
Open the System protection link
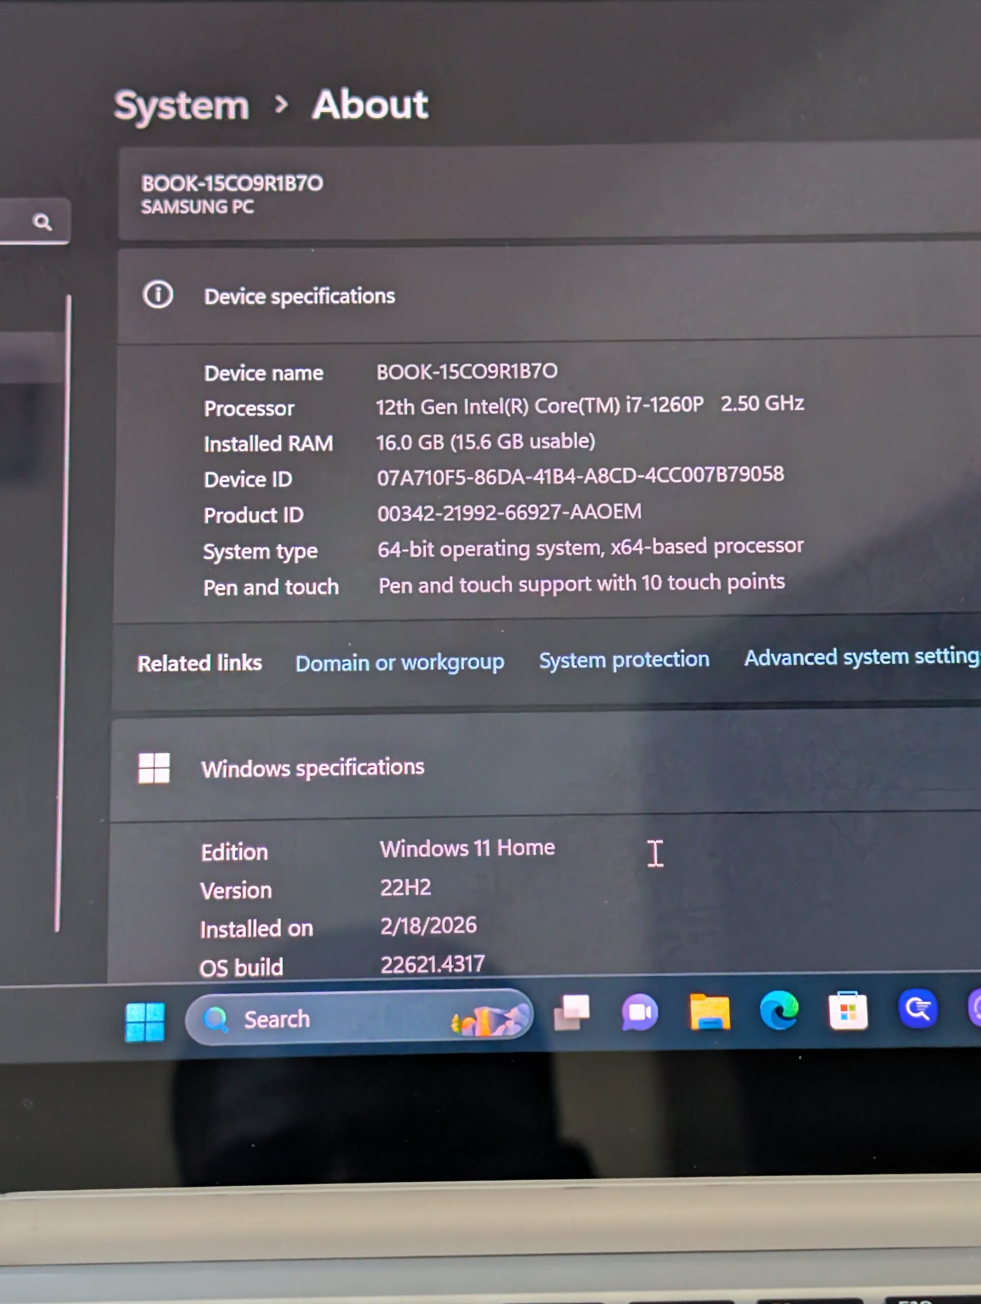coord(624,660)
